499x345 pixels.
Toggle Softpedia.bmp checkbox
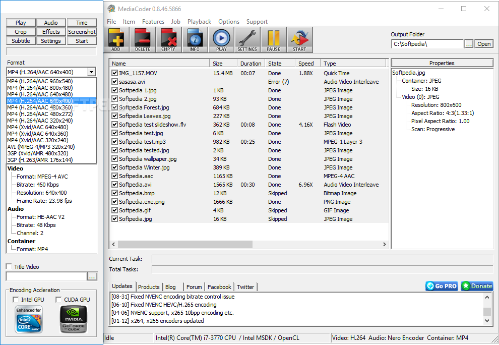pyautogui.click(x=114, y=193)
